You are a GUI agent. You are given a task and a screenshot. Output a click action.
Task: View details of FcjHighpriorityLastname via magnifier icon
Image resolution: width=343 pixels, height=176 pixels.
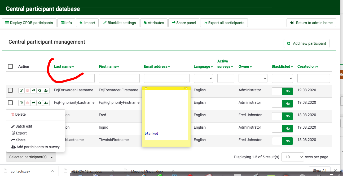pos(39,103)
